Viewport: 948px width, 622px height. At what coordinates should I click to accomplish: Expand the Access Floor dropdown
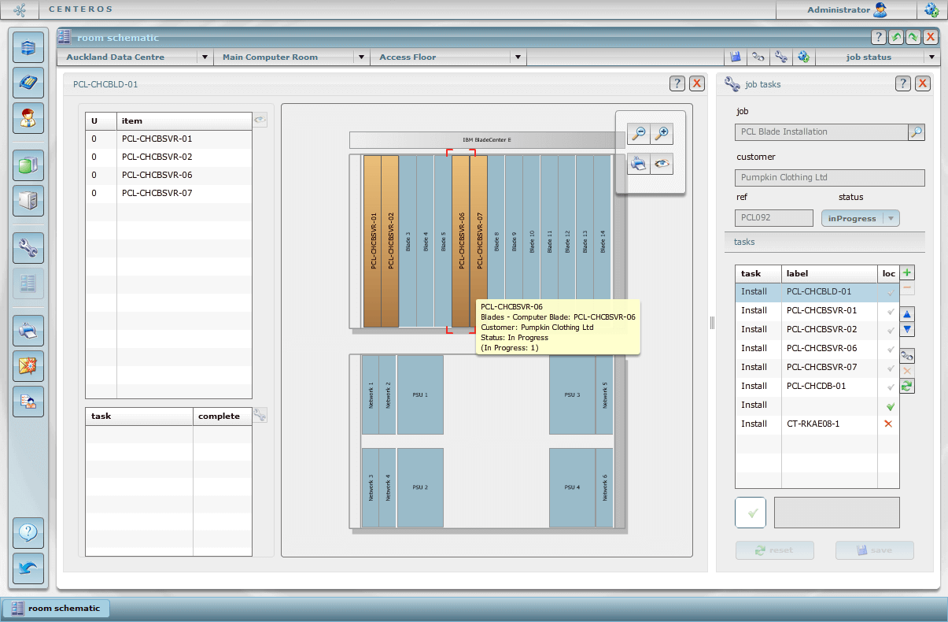point(518,57)
